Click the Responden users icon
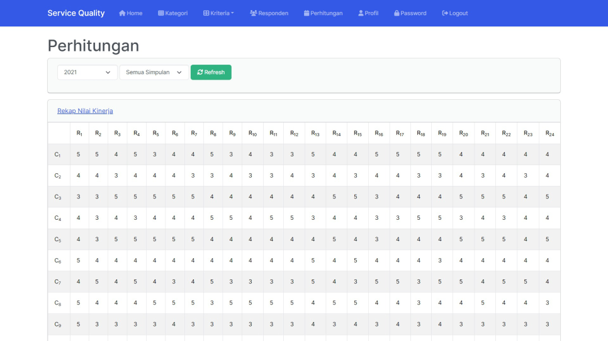Viewport: 608px width, 341px height. tap(254, 13)
